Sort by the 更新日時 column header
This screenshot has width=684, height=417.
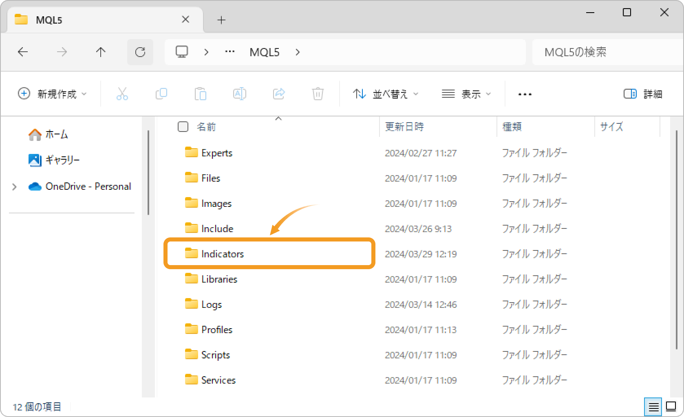[x=404, y=127]
